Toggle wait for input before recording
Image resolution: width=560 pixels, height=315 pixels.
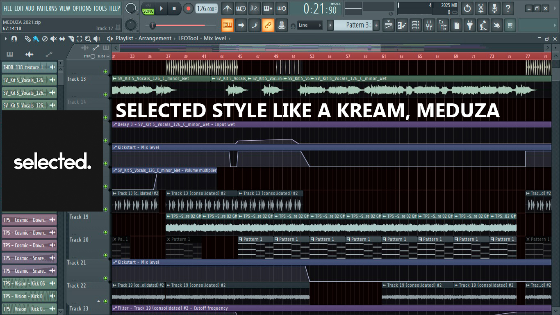click(241, 8)
